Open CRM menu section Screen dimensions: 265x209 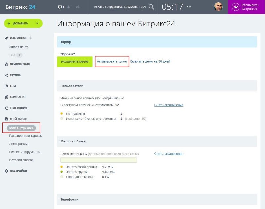pyautogui.click(x=13, y=86)
